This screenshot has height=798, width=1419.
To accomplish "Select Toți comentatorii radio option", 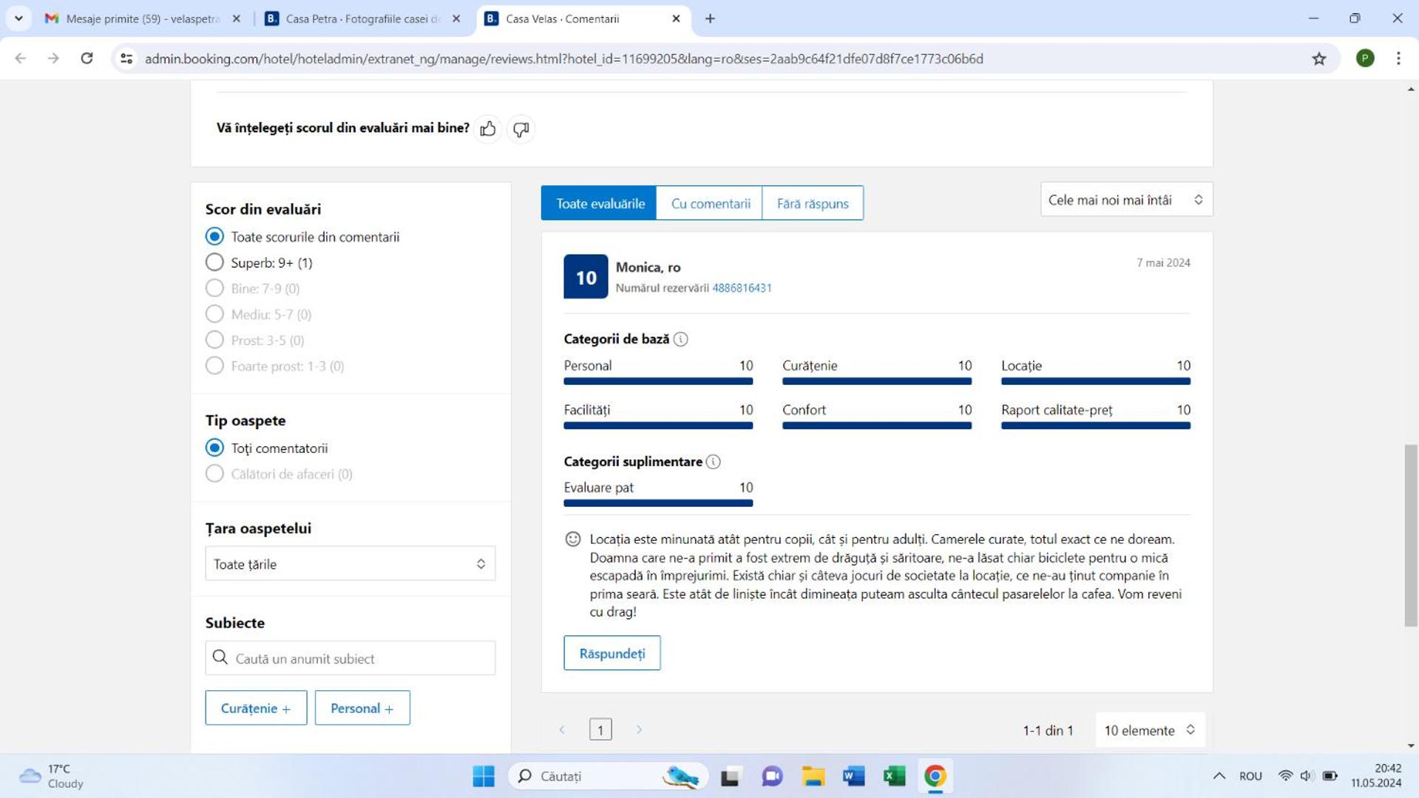I will 214,448.
